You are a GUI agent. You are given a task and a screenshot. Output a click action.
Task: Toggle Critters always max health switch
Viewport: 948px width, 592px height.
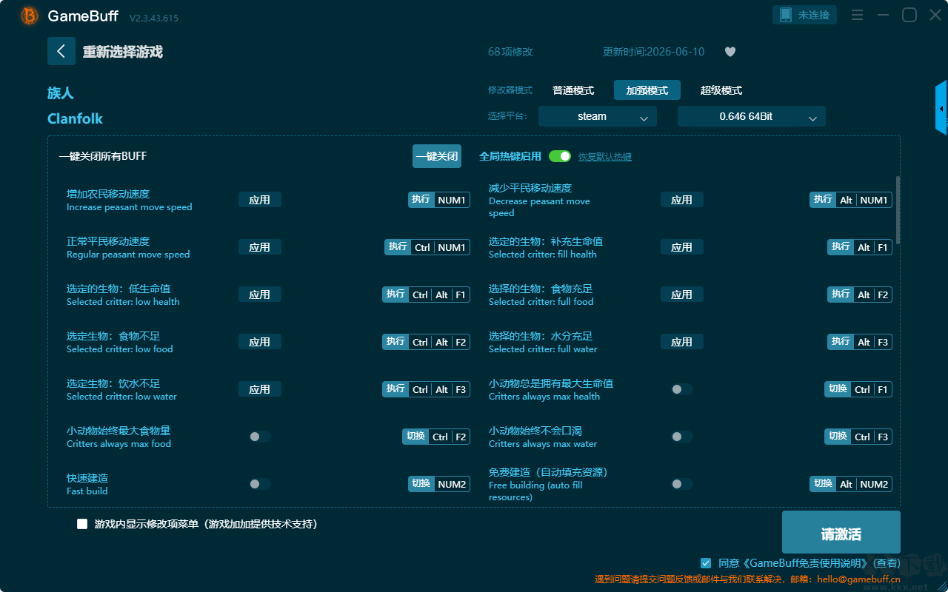(x=682, y=389)
